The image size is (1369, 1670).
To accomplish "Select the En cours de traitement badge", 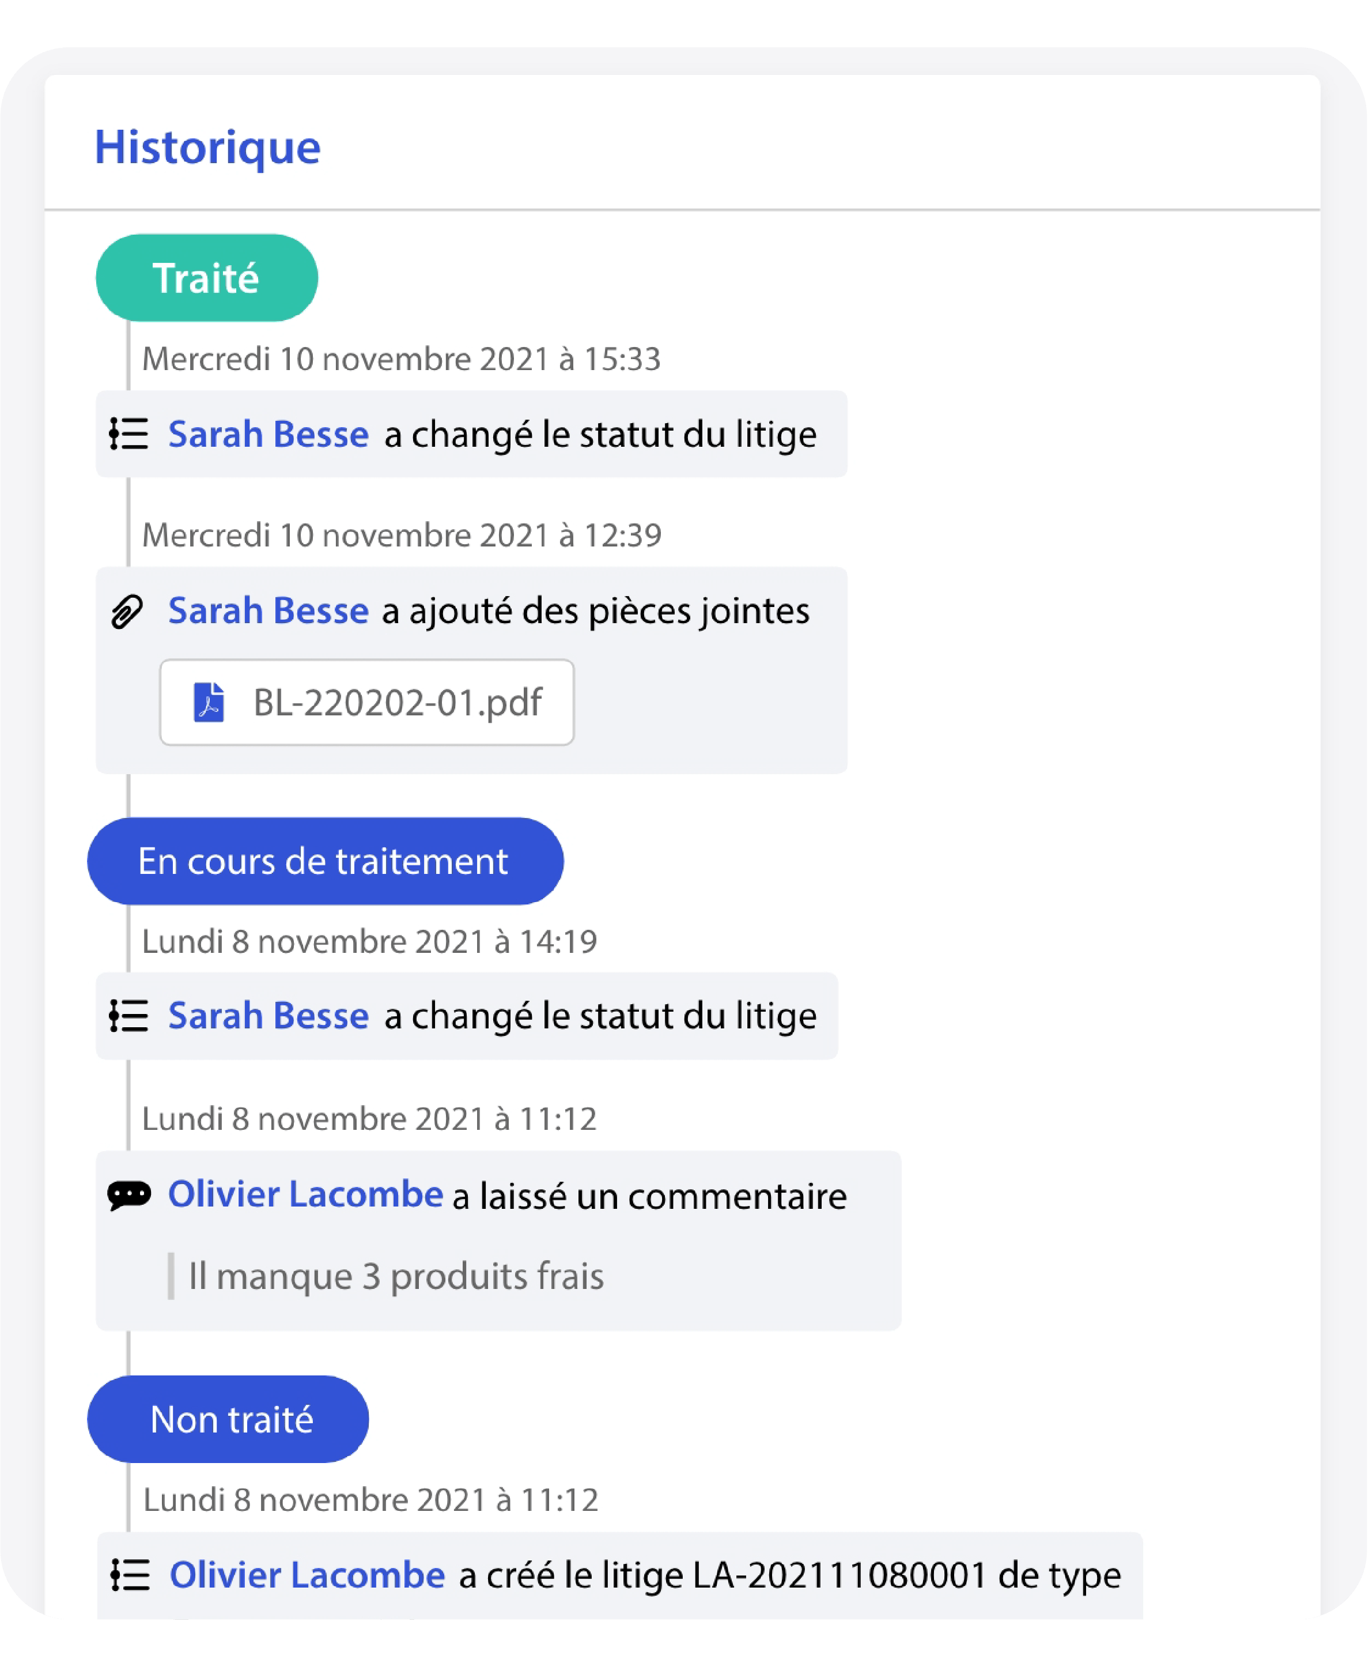I will point(325,861).
